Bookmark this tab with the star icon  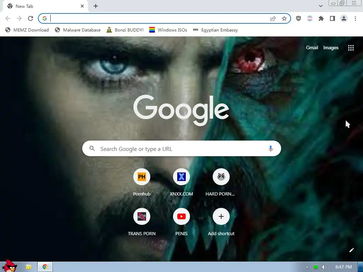click(x=284, y=18)
